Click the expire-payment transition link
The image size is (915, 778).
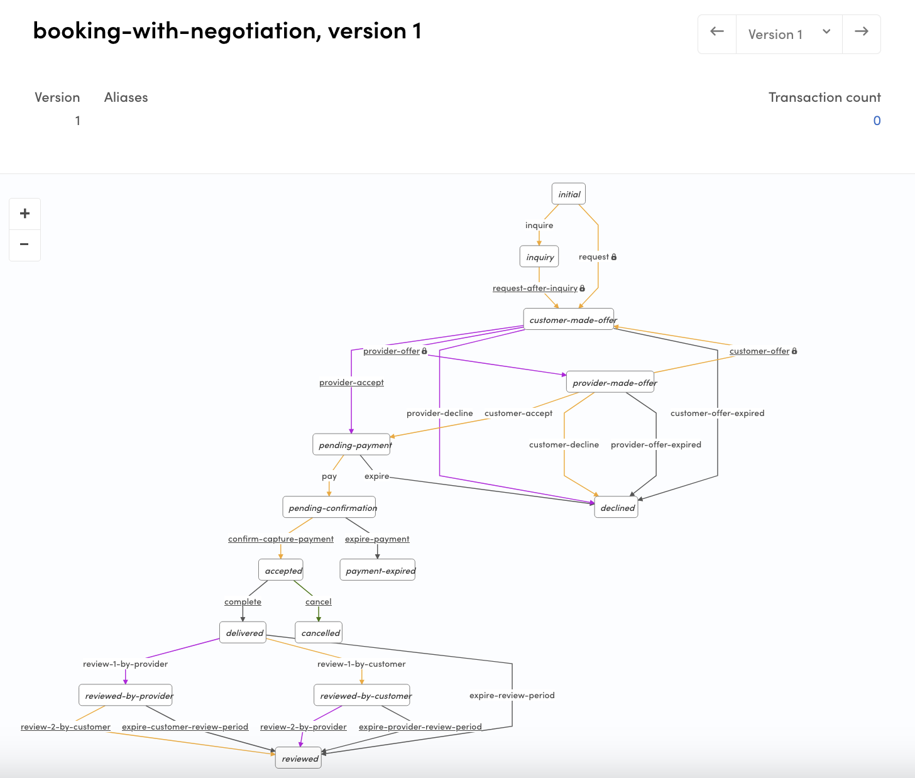tap(376, 539)
